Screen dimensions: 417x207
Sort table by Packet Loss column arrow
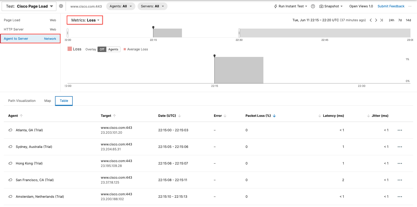(x=274, y=116)
